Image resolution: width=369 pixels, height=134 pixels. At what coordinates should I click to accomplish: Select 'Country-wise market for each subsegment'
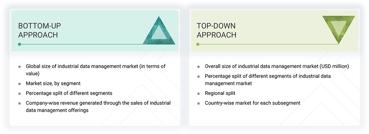point(252,103)
